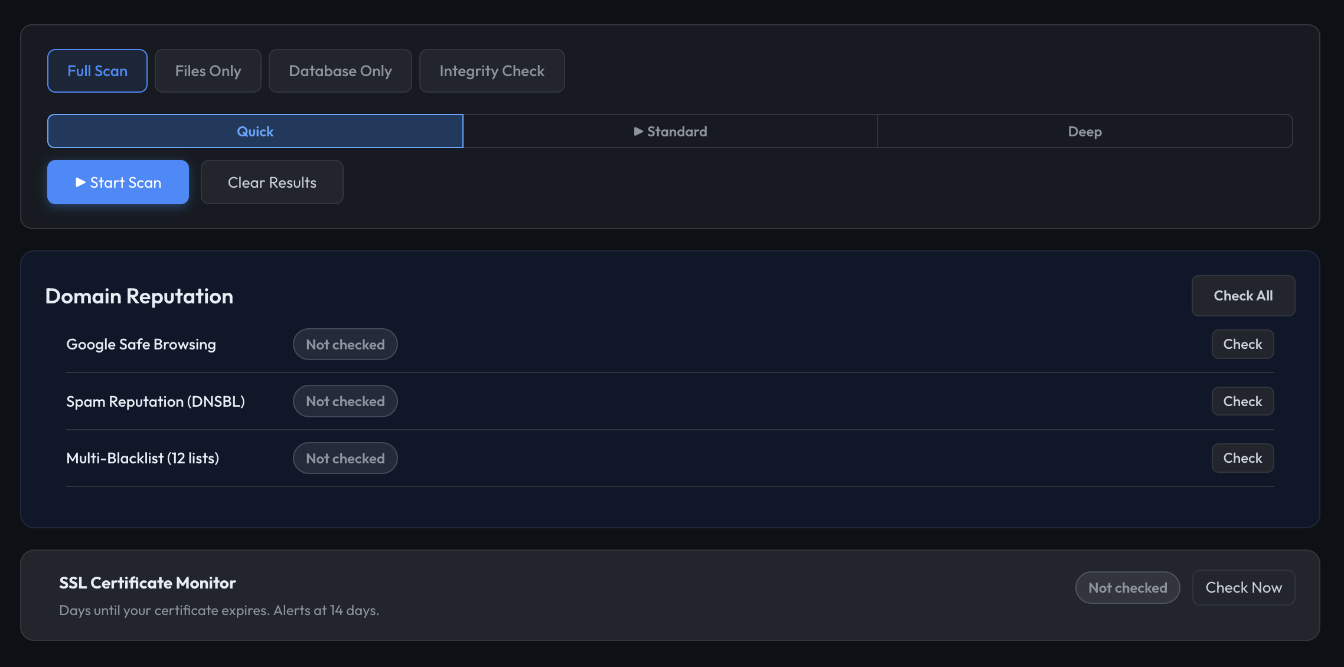1344x667 pixels.
Task: Click the SSL certificate Not checked indicator
Action: 1127,587
